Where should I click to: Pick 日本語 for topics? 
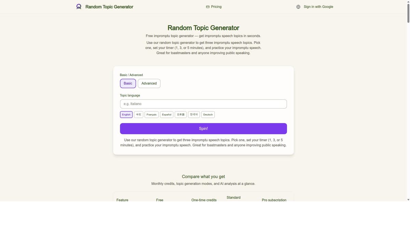(x=180, y=114)
